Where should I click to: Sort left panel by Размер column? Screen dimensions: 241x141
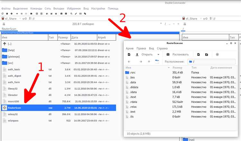(64, 37)
